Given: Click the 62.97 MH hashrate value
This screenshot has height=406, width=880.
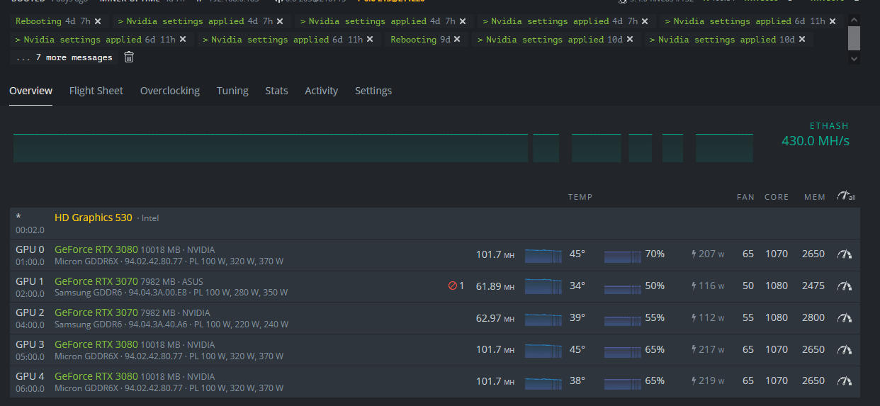Looking at the screenshot, I should 495,318.
